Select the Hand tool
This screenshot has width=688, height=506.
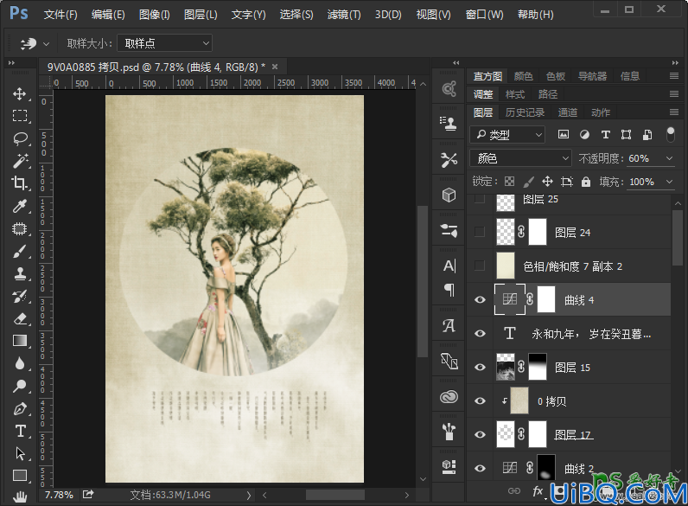pyautogui.click(x=19, y=496)
